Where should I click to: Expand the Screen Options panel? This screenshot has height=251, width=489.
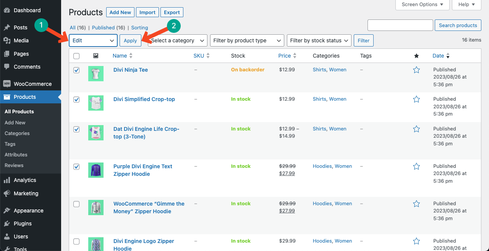(422, 5)
